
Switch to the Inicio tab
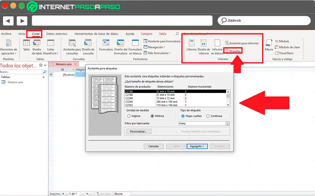tap(22, 34)
